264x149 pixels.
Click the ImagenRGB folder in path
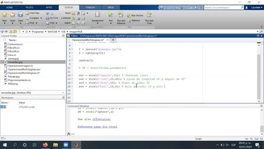(76, 31)
